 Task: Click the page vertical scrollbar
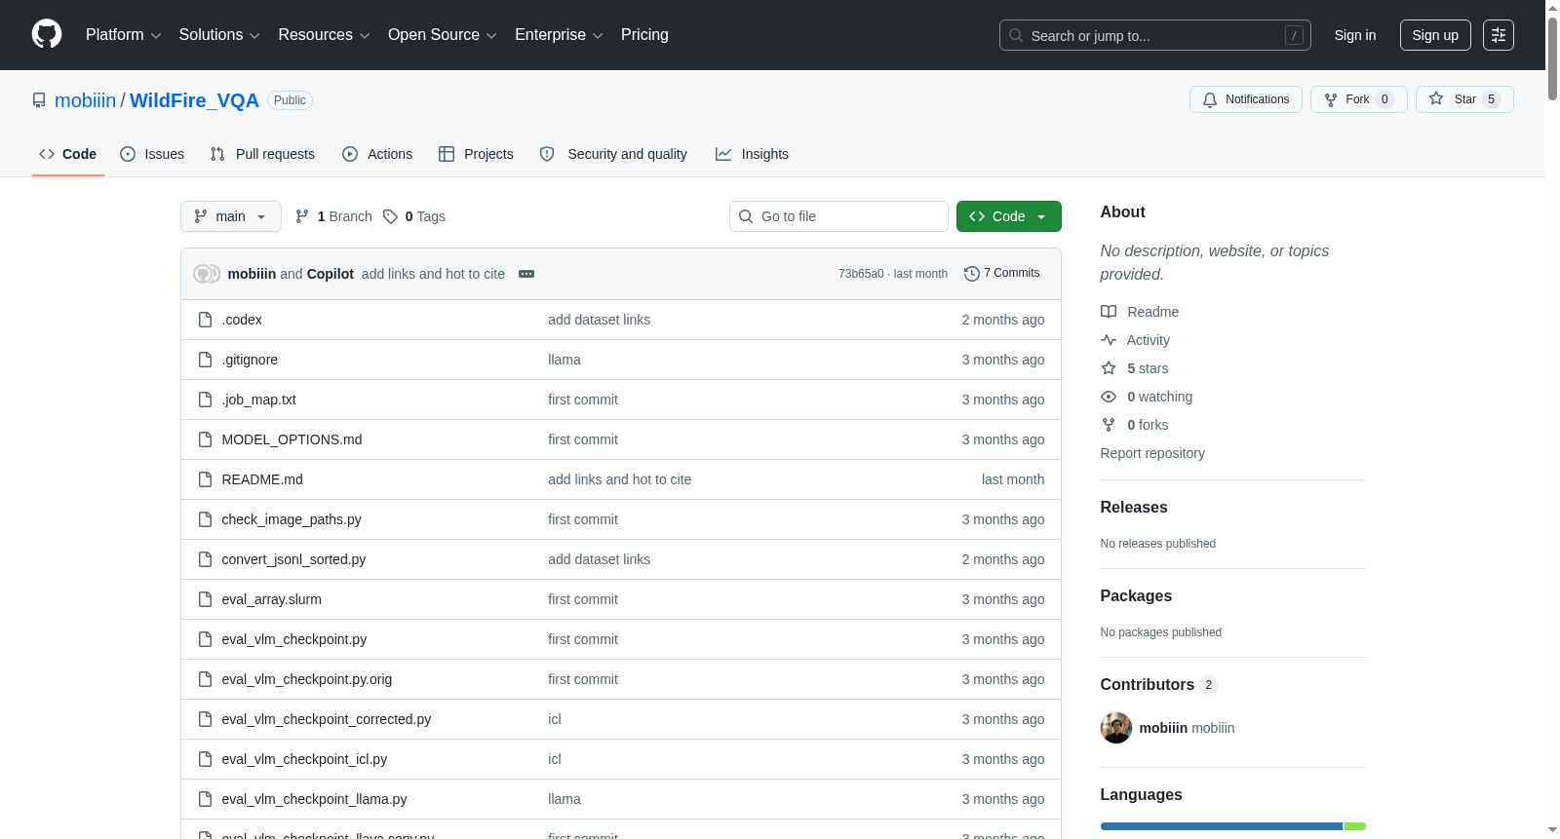click(1552, 58)
